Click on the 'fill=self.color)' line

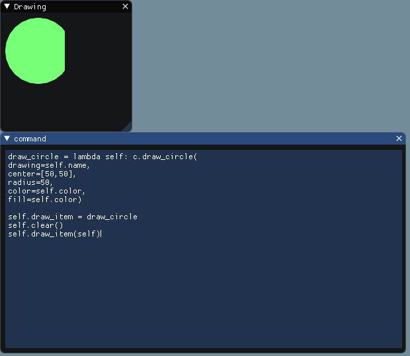[x=44, y=199]
